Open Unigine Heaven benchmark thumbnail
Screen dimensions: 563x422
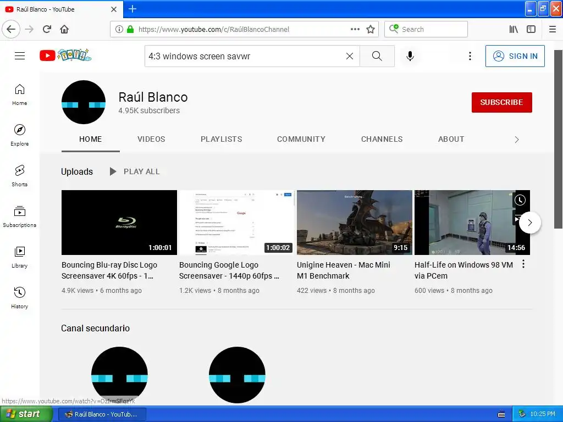(x=355, y=223)
